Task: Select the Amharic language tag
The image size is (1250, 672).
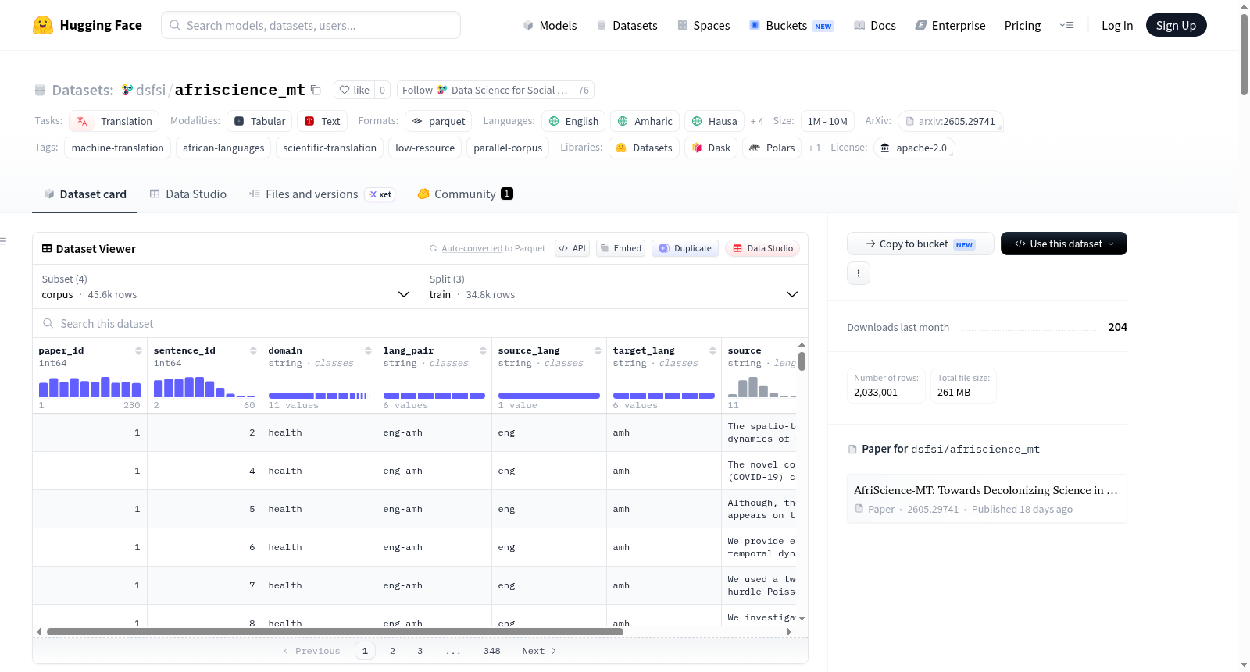Action: point(645,121)
